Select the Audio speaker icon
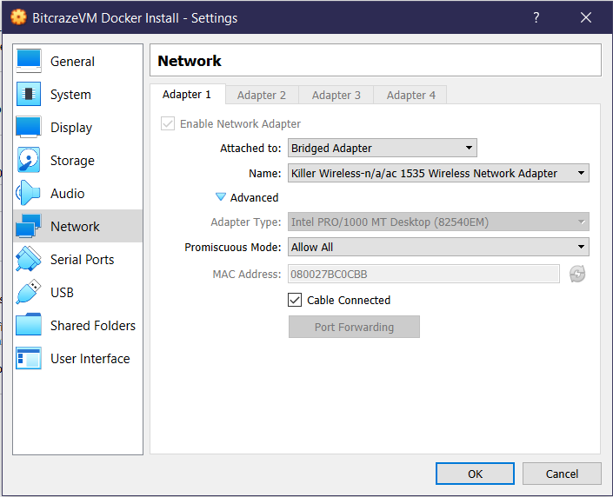The width and height of the screenshot is (613, 497). point(29,193)
